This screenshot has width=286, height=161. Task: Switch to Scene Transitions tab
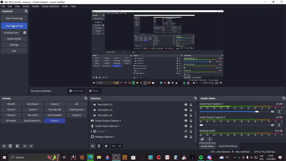[228, 146]
